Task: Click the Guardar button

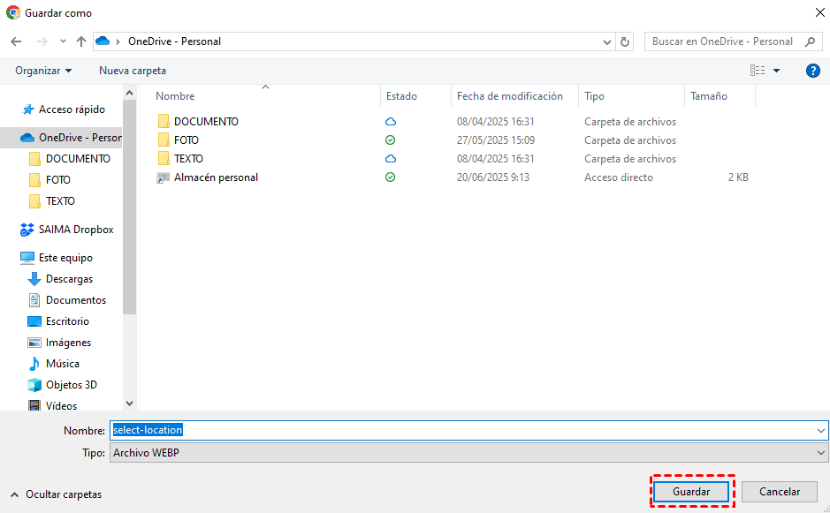Action: coord(691,492)
